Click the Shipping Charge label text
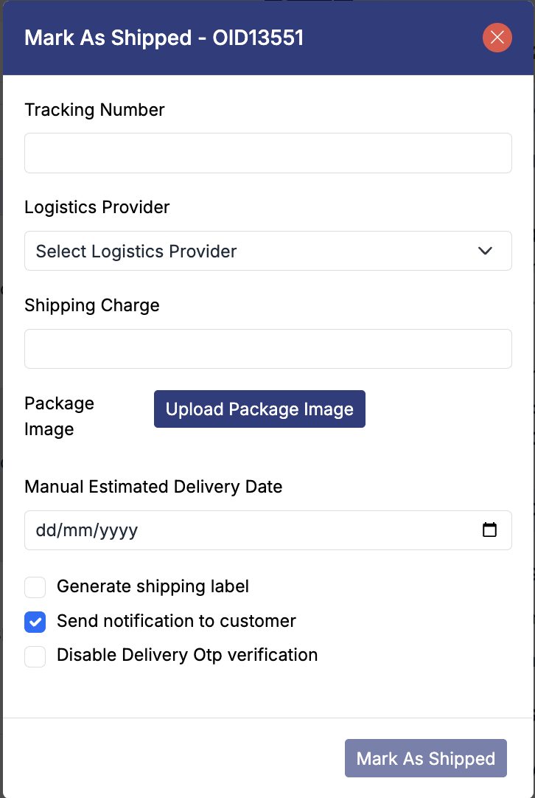The image size is (535, 798). [91, 305]
